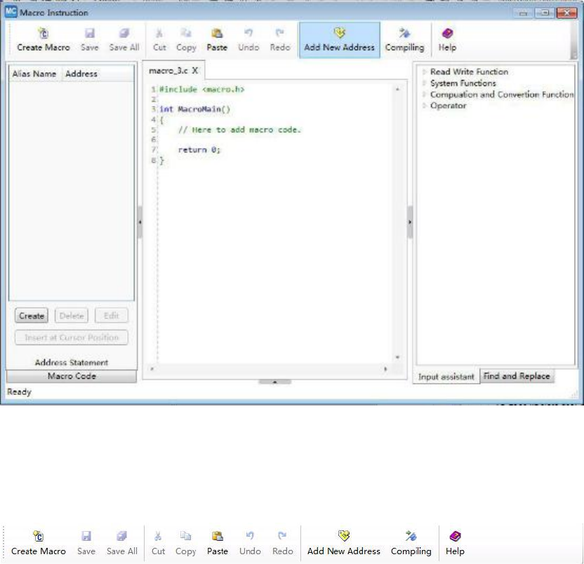The height and width of the screenshot is (564, 584).
Task: Click Cut scissors icon in window toolbar
Action: tap(159, 34)
